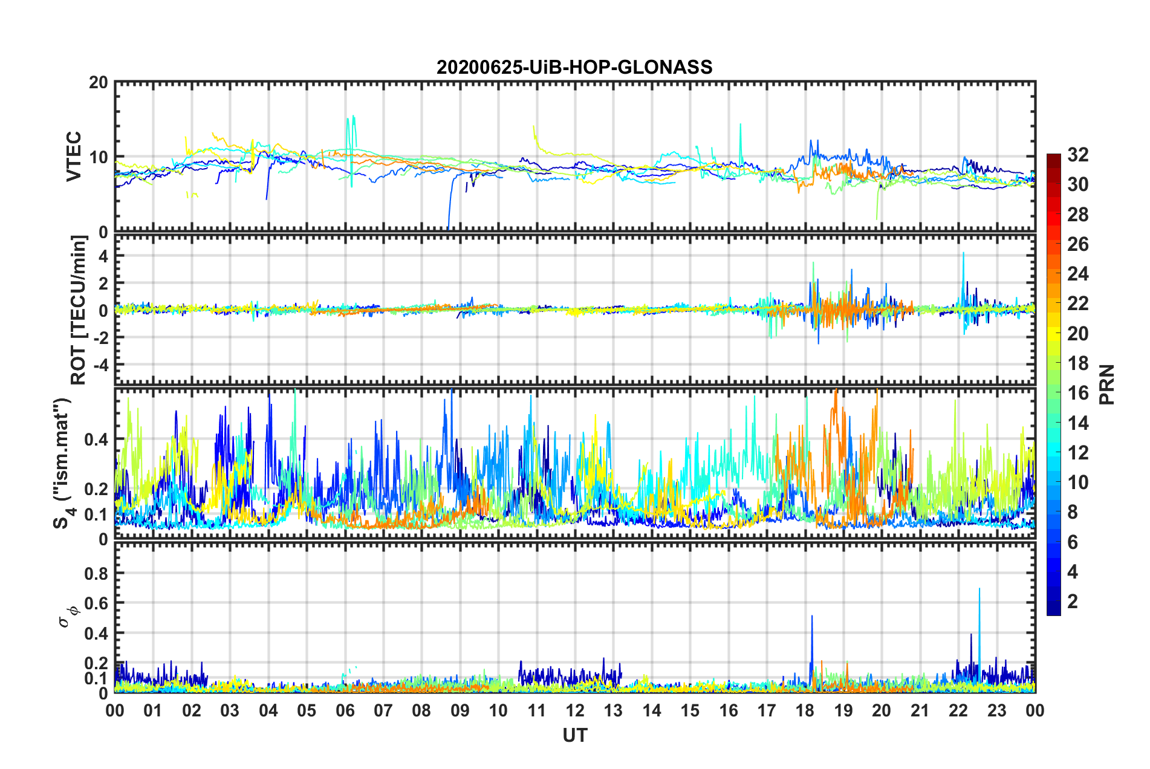The height and width of the screenshot is (769, 1150).
Task: Click PRN colorbar tick label 2
Action: (x=1072, y=602)
